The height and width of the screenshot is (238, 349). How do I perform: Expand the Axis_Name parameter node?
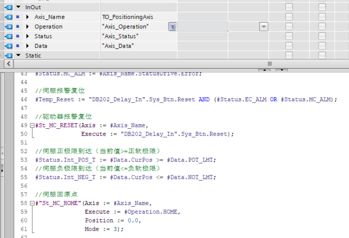coord(27,17)
